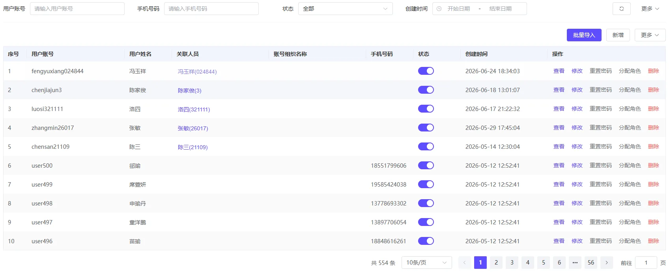Open linked person 张敏(26017)
The image size is (669, 272).
(x=193, y=128)
